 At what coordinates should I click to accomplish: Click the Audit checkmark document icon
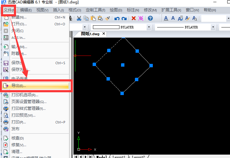(x=6, y=138)
